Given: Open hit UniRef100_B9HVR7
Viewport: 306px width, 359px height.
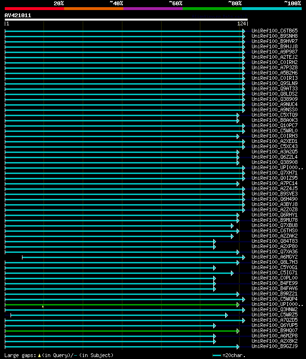Looking at the screenshot, I should 274,41.
